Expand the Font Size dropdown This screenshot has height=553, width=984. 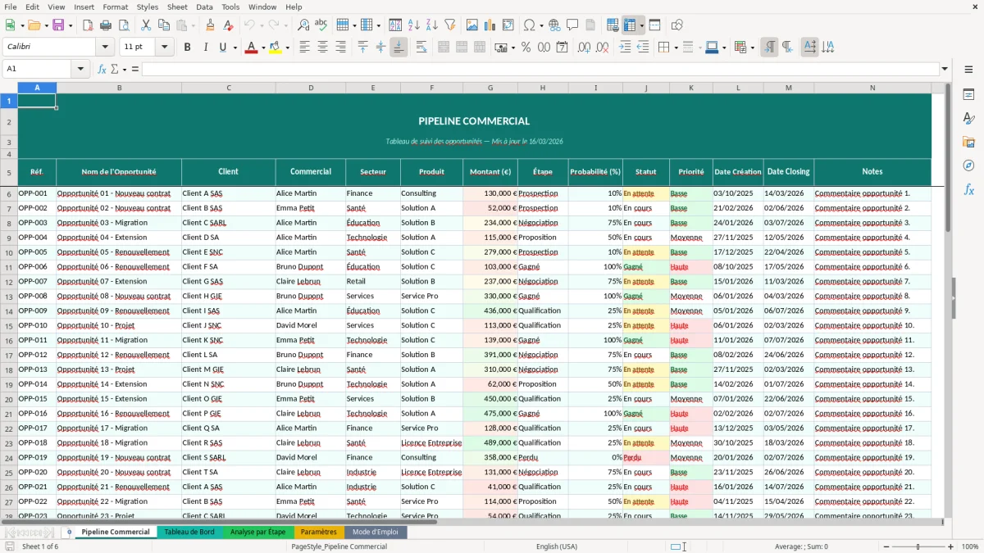pyautogui.click(x=165, y=48)
